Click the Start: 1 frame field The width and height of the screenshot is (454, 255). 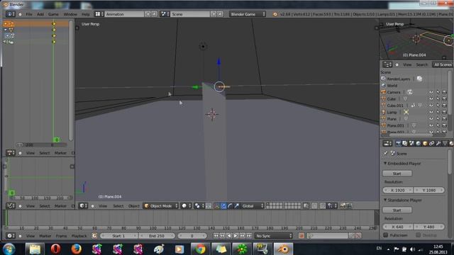point(118,236)
